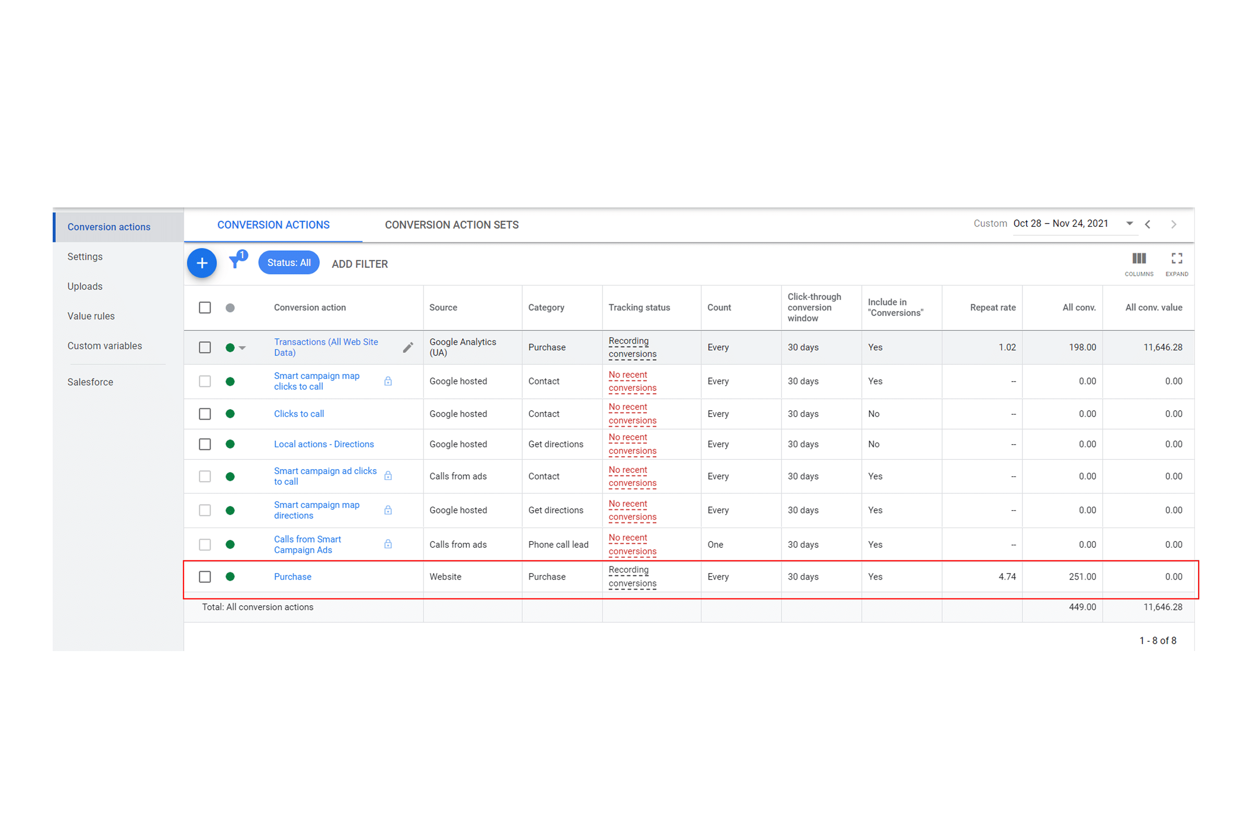1252x834 pixels.
Task: Expand status dropdown for Transactions row
Action: point(242,348)
